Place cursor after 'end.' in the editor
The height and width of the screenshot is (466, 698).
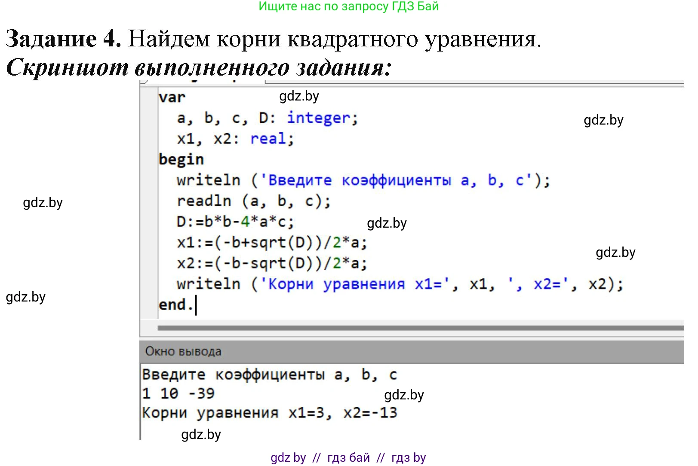click(196, 305)
